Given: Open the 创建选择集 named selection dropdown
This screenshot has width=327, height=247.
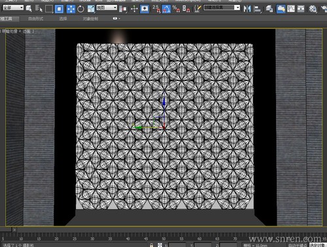Looking at the screenshot, I should 222,8.
